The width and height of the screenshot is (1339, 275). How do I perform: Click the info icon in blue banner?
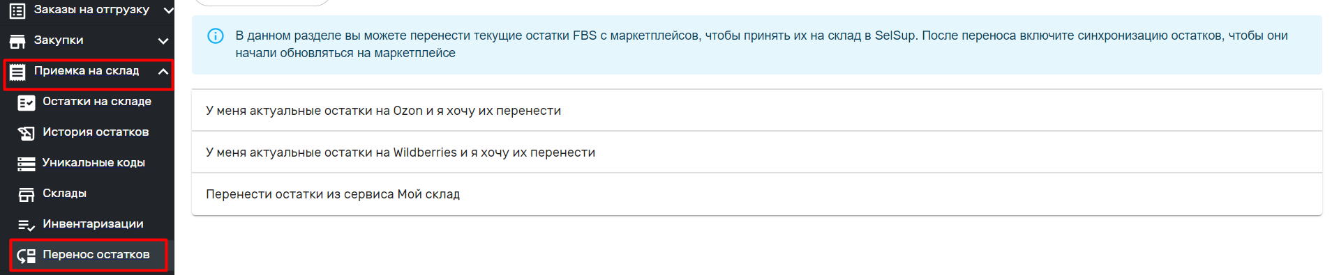click(x=216, y=36)
